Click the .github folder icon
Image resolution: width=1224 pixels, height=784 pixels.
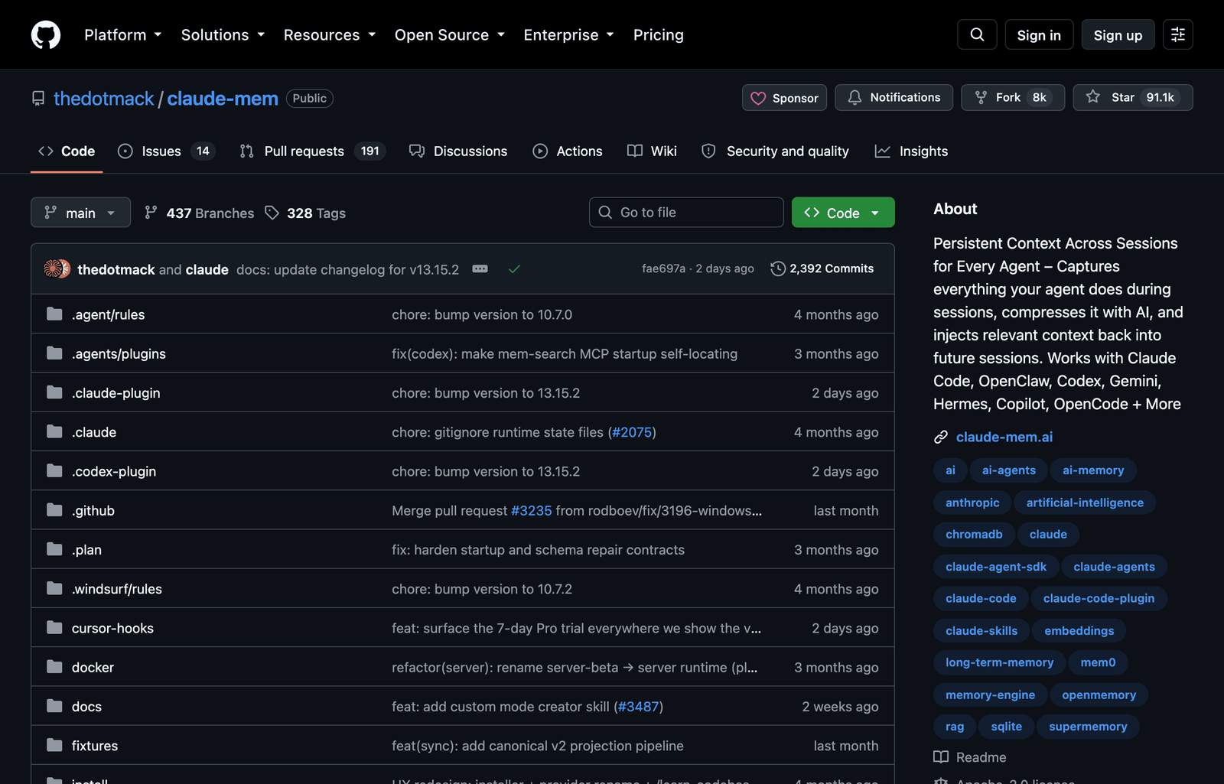click(54, 510)
